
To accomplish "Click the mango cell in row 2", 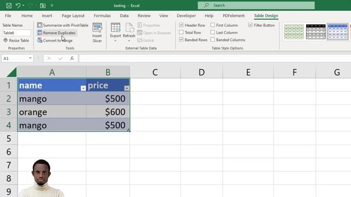I will (x=52, y=99).
